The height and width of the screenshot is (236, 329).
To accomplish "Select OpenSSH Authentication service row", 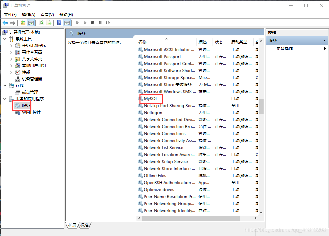I will (x=198, y=183).
